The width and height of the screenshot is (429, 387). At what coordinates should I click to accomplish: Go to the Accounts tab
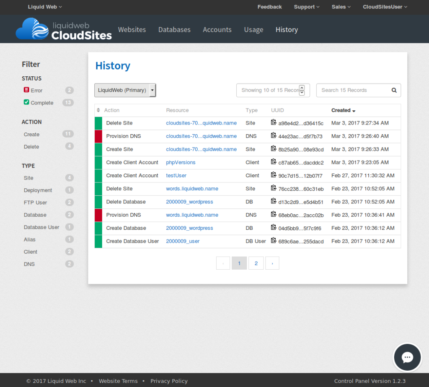[x=217, y=30]
